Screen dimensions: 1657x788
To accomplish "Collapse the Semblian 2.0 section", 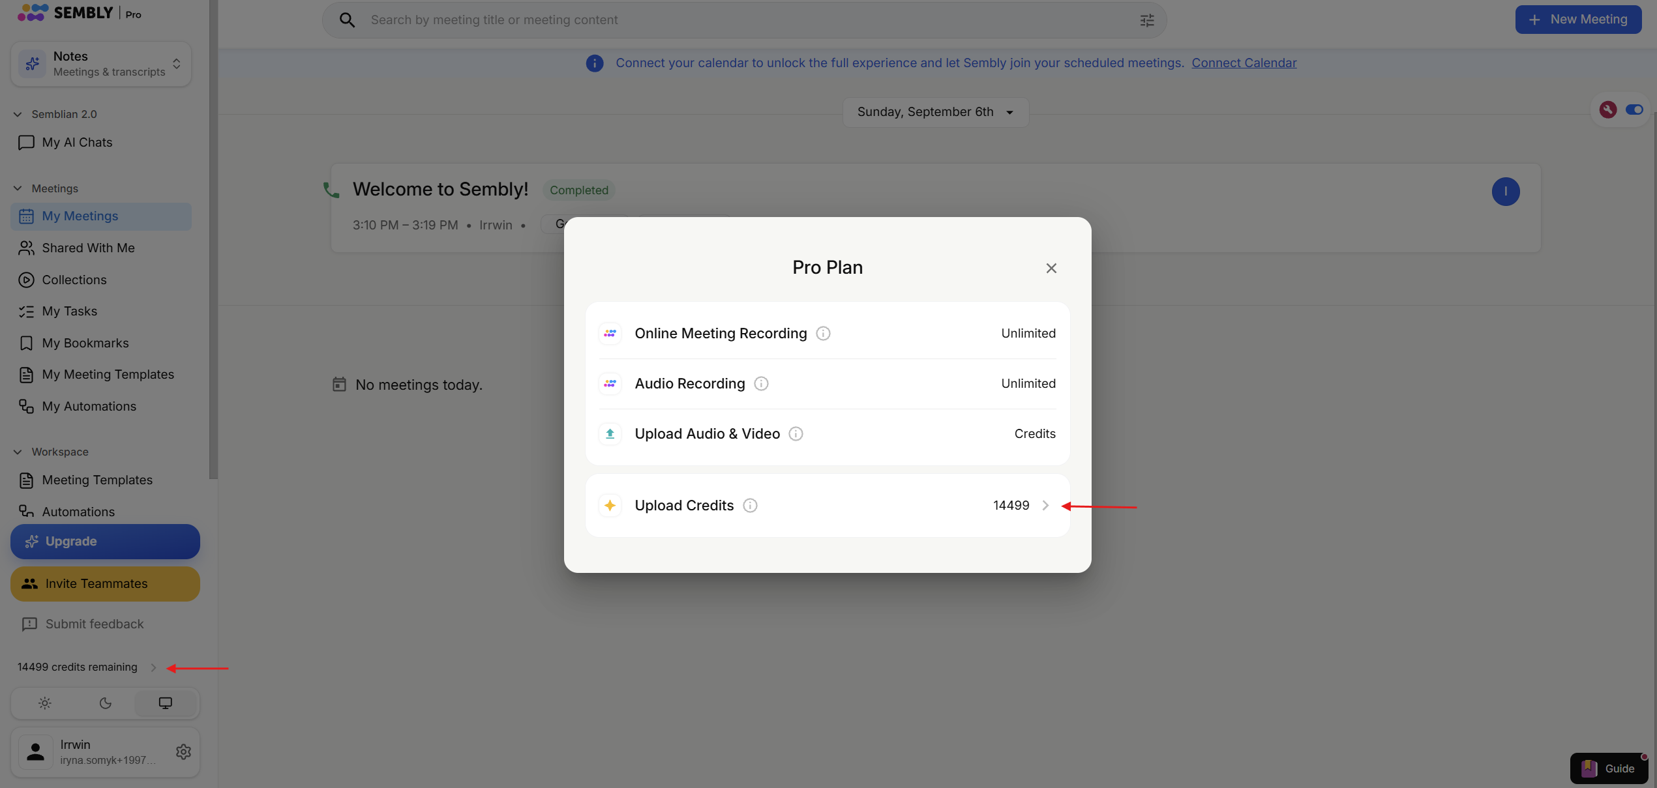I will coord(18,114).
